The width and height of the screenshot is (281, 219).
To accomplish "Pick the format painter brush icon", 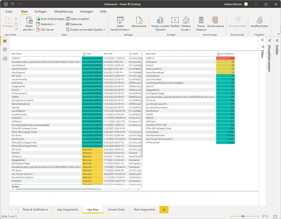I will point(16,29).
